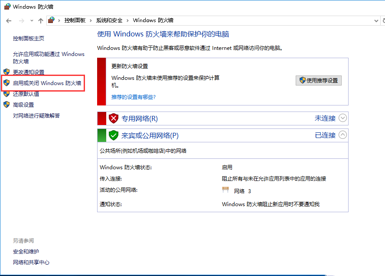The width and height of the screenshot is (385, 276).
Task: Click 更新防火墙设置 heading
Action: [130, 66]
